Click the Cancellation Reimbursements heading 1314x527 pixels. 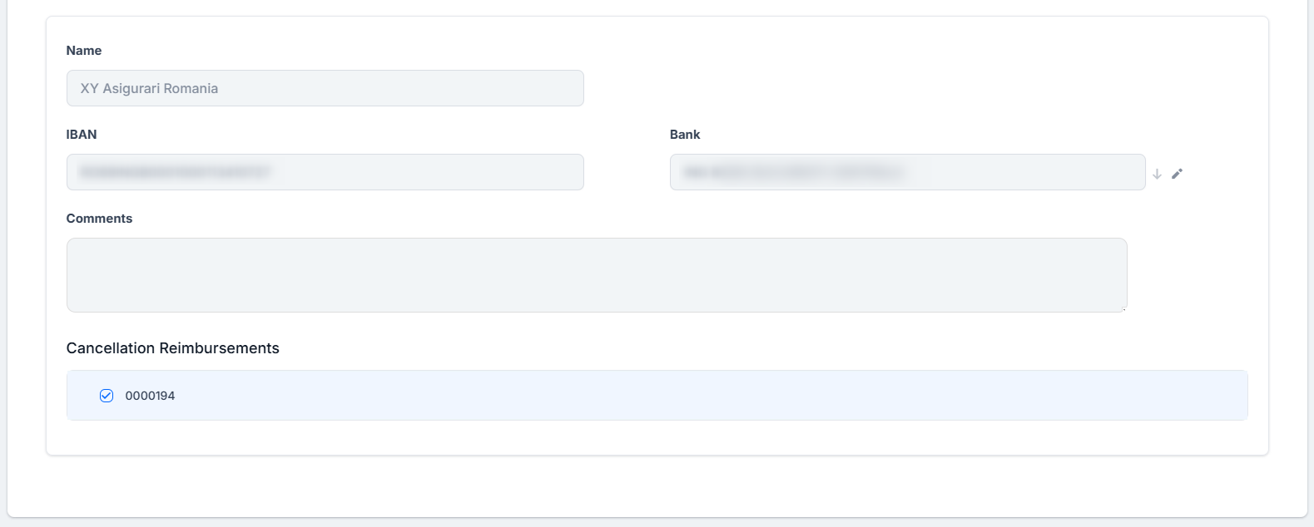pyautogui.click(x=172, y=348)
